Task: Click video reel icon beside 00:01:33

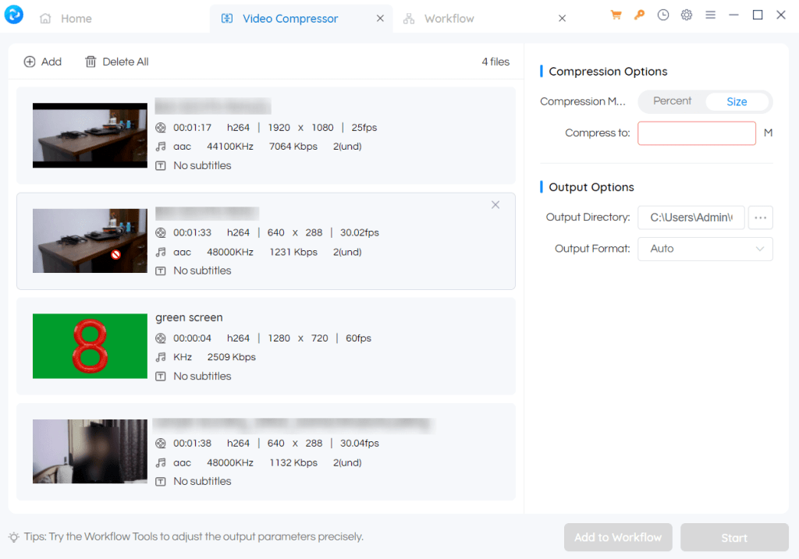Action: click(161, 232)
